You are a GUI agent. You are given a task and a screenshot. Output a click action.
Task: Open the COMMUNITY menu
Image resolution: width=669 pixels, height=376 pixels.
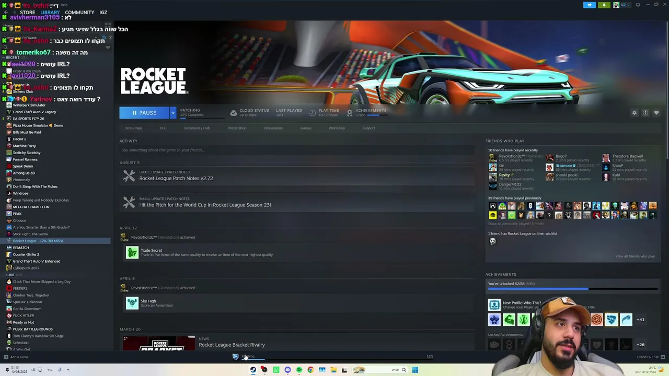[79, 13]
